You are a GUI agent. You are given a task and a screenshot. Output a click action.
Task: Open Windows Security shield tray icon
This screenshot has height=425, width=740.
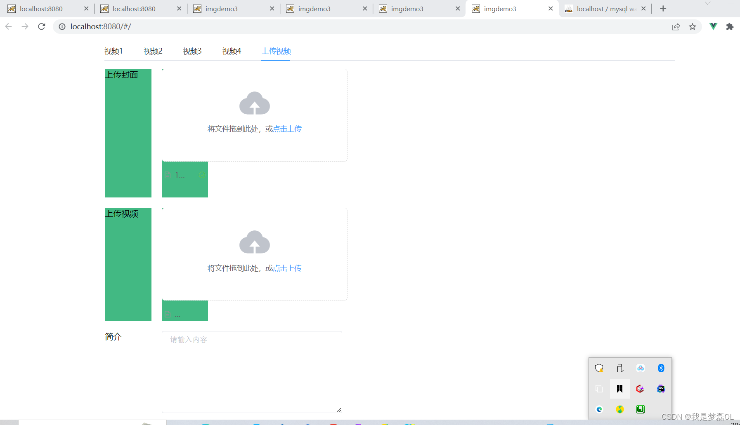[x=599, y=368]
